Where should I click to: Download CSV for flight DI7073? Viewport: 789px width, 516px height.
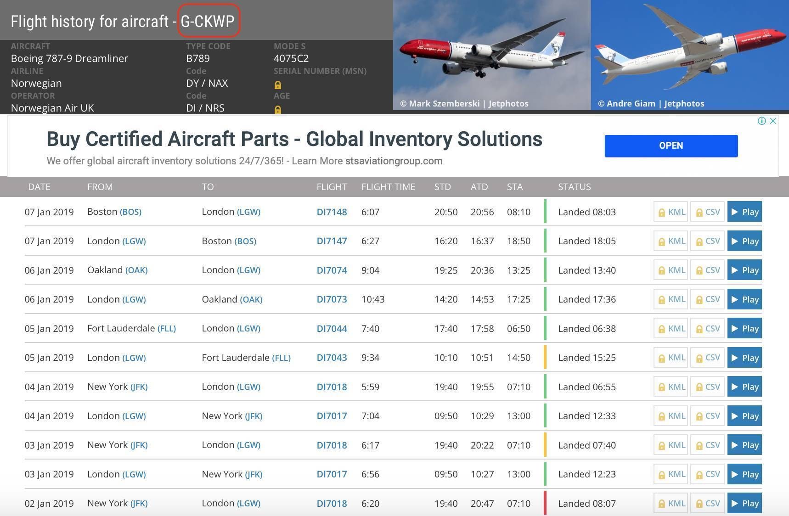coord(707,299)
